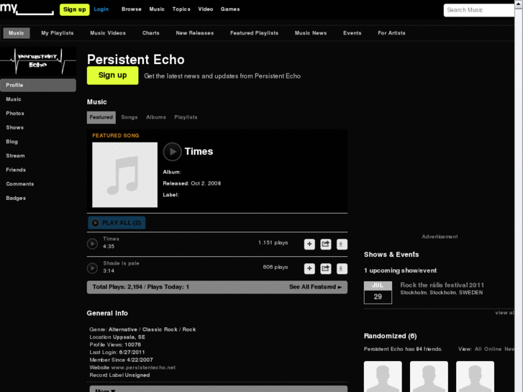
Task: Download the Shade is pale song
Action: click(342, 268)
